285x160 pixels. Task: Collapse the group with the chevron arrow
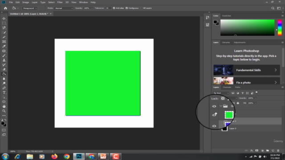tap(221, 106)
